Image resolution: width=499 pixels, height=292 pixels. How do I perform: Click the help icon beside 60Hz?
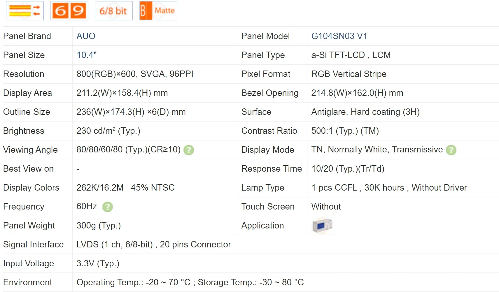tap(107, 207)
